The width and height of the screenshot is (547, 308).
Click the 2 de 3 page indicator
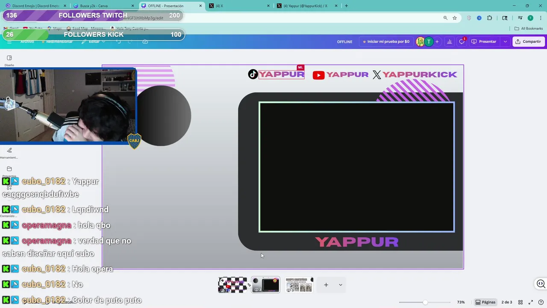coord(507,302)
